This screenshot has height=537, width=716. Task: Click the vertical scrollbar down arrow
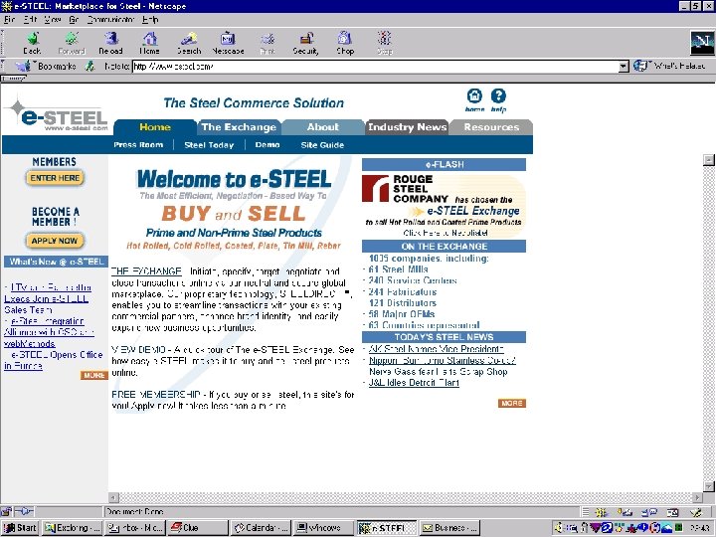pyautogui.click(x=709, y=486)
